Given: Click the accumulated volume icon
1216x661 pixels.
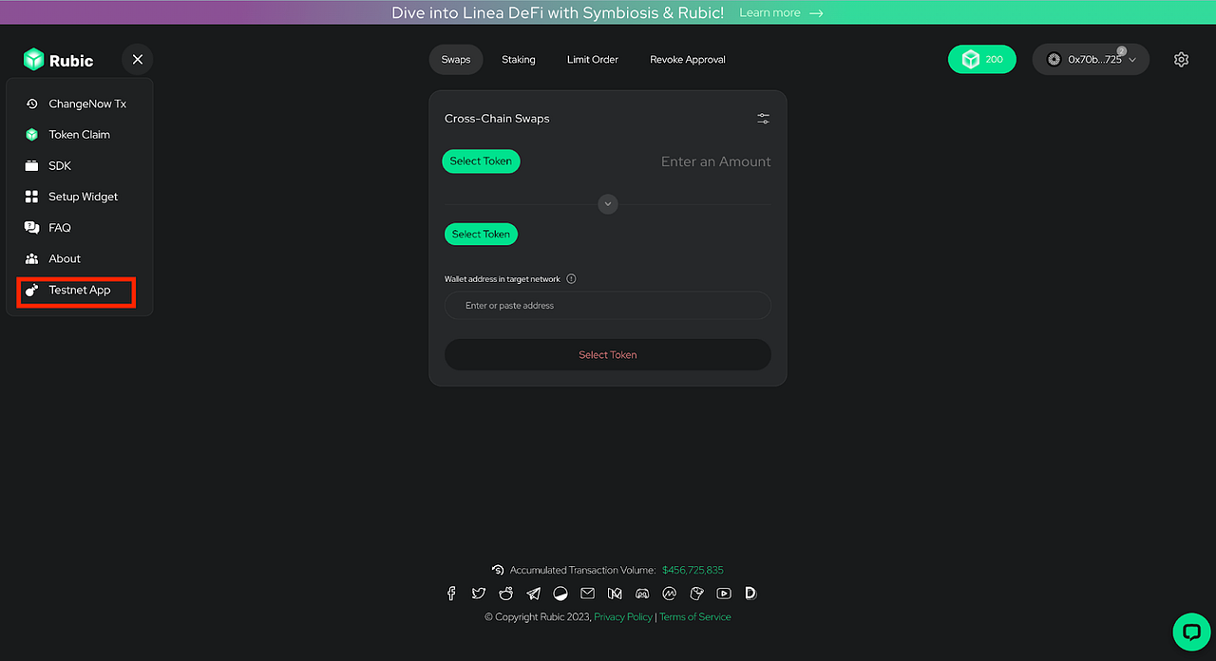Looking at the screenshot, I should pos(498,570).
